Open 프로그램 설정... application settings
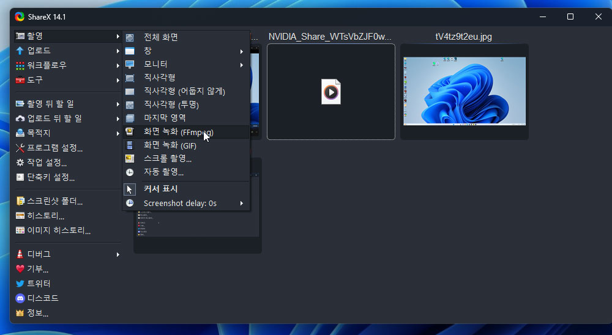The image size is (612, 335). pyautogui.click(x=67, y=148)
